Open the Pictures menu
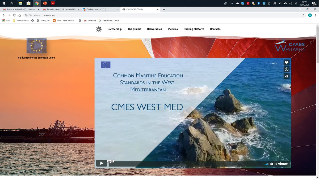319x179 pixels. pos(173,29)
